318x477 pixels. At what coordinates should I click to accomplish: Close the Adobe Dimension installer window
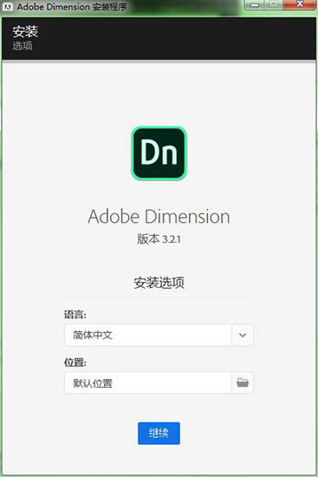300,4
